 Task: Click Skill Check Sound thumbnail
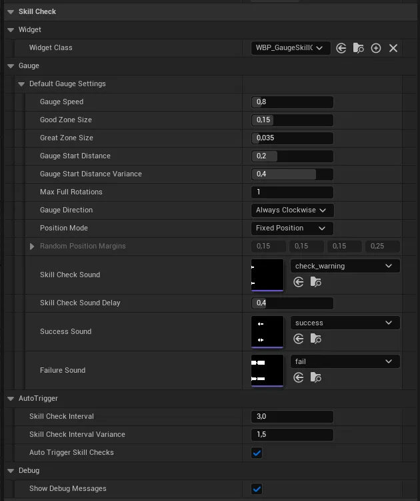tap(267, 275)
